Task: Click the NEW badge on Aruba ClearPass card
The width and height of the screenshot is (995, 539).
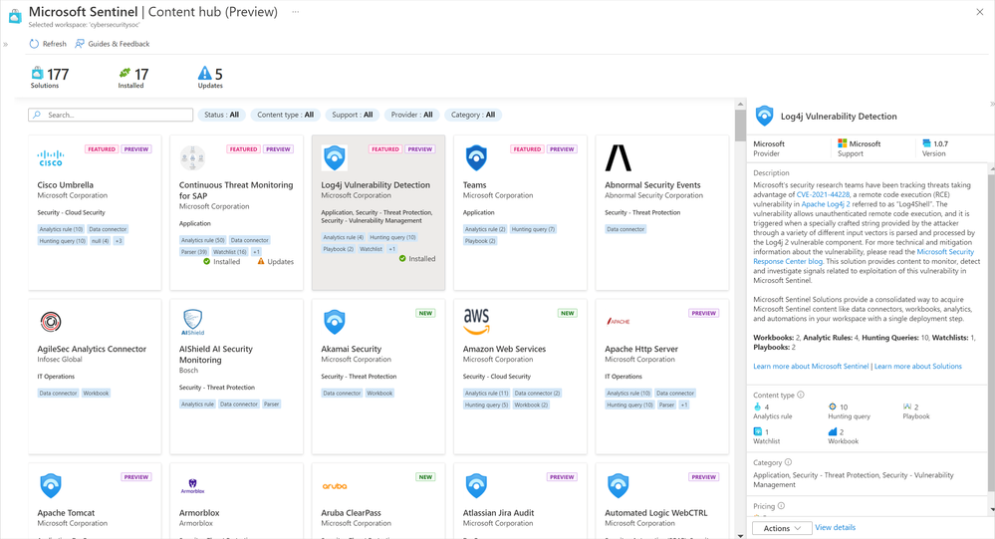Action: point(425,477)
